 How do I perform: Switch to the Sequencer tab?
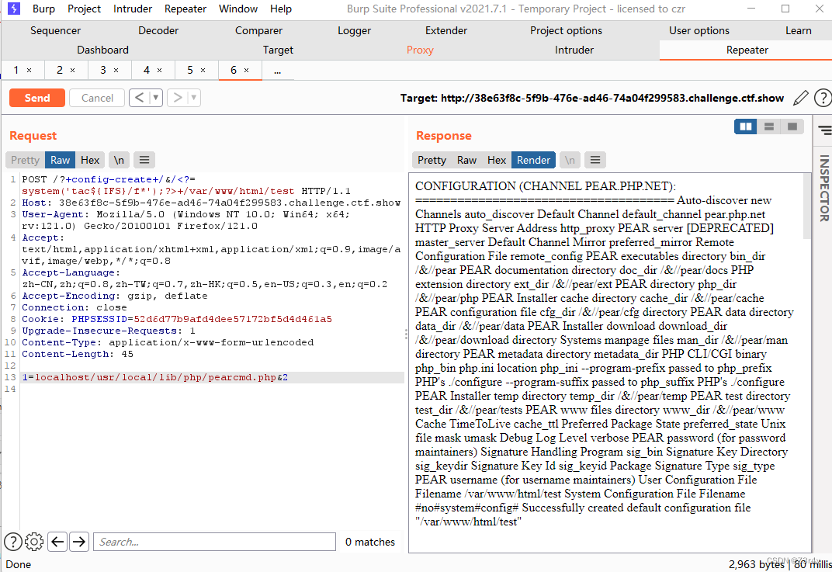[55, 31]
